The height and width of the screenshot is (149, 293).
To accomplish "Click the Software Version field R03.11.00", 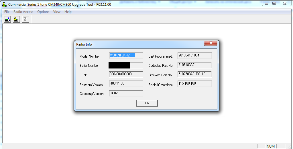I will click(126, 84).
